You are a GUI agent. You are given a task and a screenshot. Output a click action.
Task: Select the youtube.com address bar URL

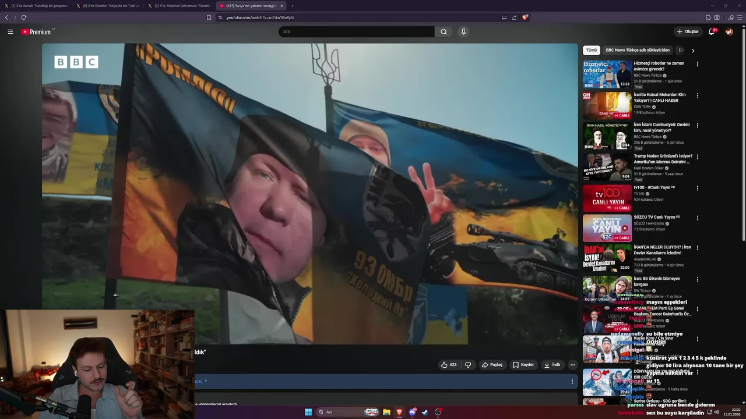click(x=260, y=17)
